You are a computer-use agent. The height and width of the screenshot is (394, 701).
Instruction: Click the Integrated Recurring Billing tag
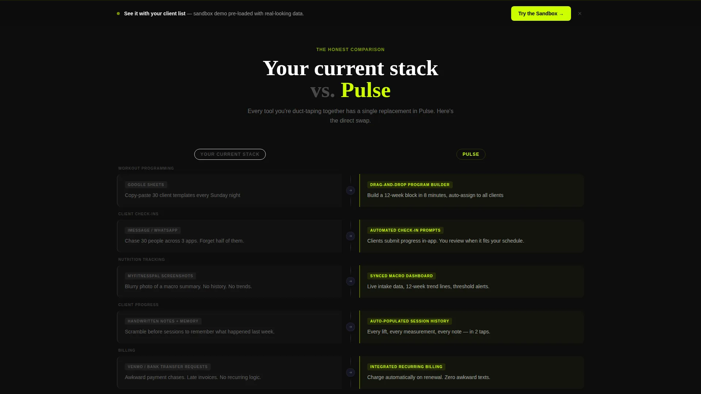tap(406, 367)
